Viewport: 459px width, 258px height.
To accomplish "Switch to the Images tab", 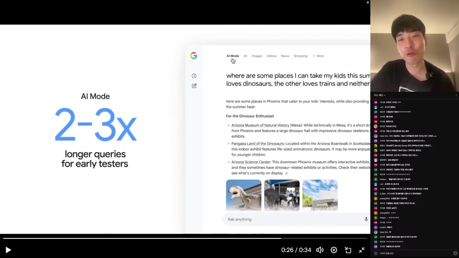I will click(x=257, y=56).
